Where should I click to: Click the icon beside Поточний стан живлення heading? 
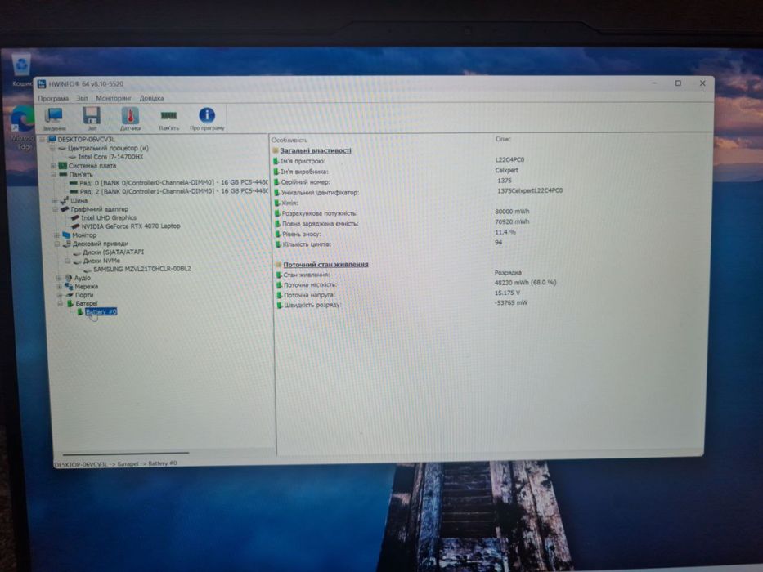279,265
